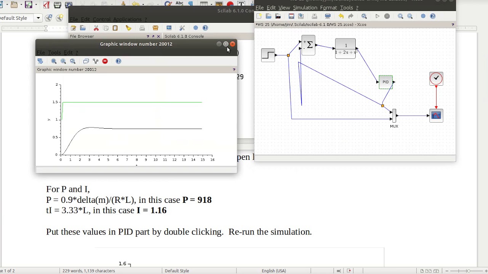Click Default Style in Writer status bar
The image size is (488, 274).
[177, 271]
